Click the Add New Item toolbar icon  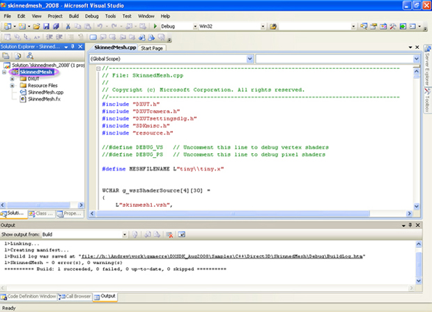(22, 26)
